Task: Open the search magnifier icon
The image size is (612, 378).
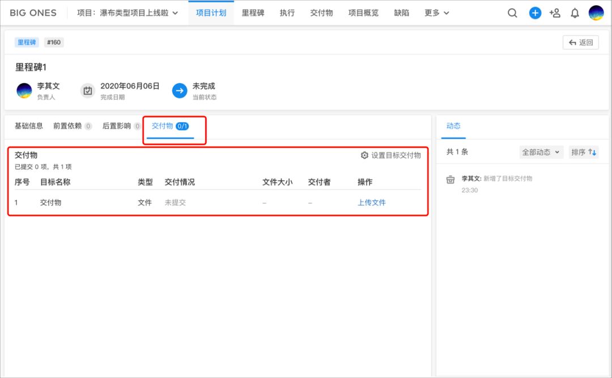Action: coord(512,13)
